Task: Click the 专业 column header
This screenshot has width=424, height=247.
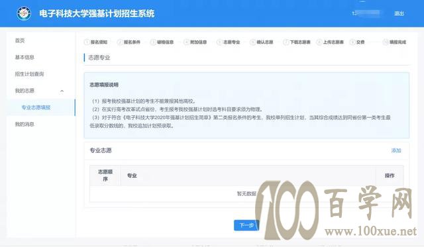Action: click(132, 175)
